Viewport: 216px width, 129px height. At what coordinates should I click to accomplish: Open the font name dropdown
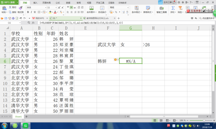click(46, 8)
